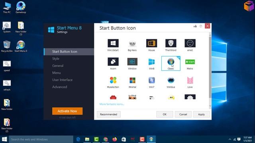Select the white flower icon in bottom row
Viewport: 255px width, 143px height.
click(190, 97)
